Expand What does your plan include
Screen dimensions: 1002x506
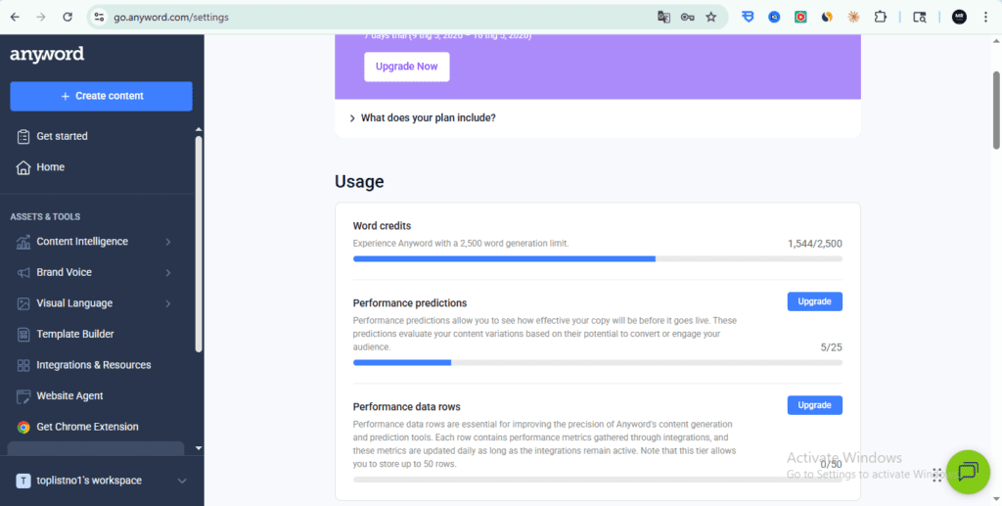coord(423,118)
